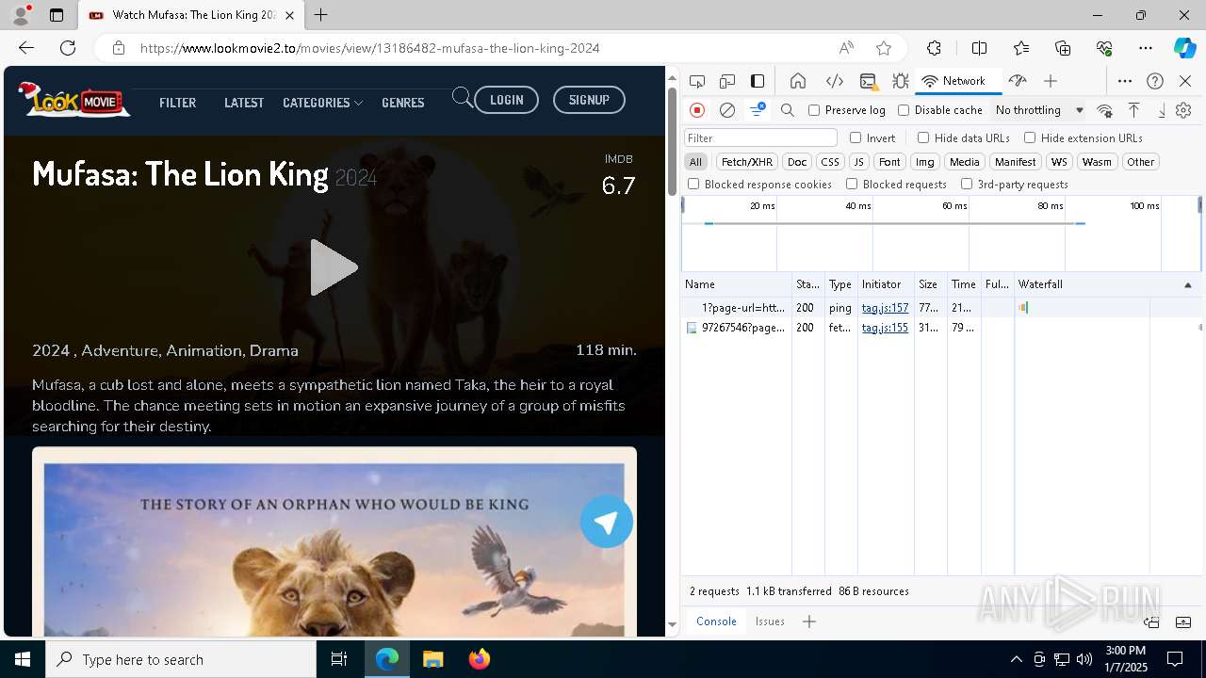Viewport: 1206px width, 678px height.
Task: Refresh the browser page
Action: click(x=68, y=48)
